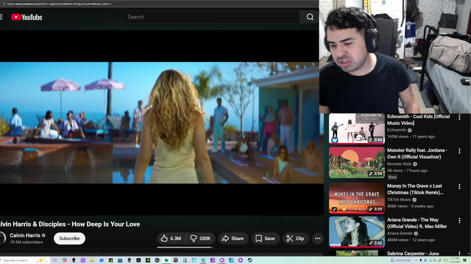The width and height of the screenshot is (471, 264).
Task: Open options menu for Money In The Grave
Action: (459, 187)
